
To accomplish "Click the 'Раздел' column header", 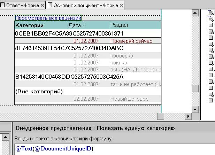I will [x=119, y=25].
